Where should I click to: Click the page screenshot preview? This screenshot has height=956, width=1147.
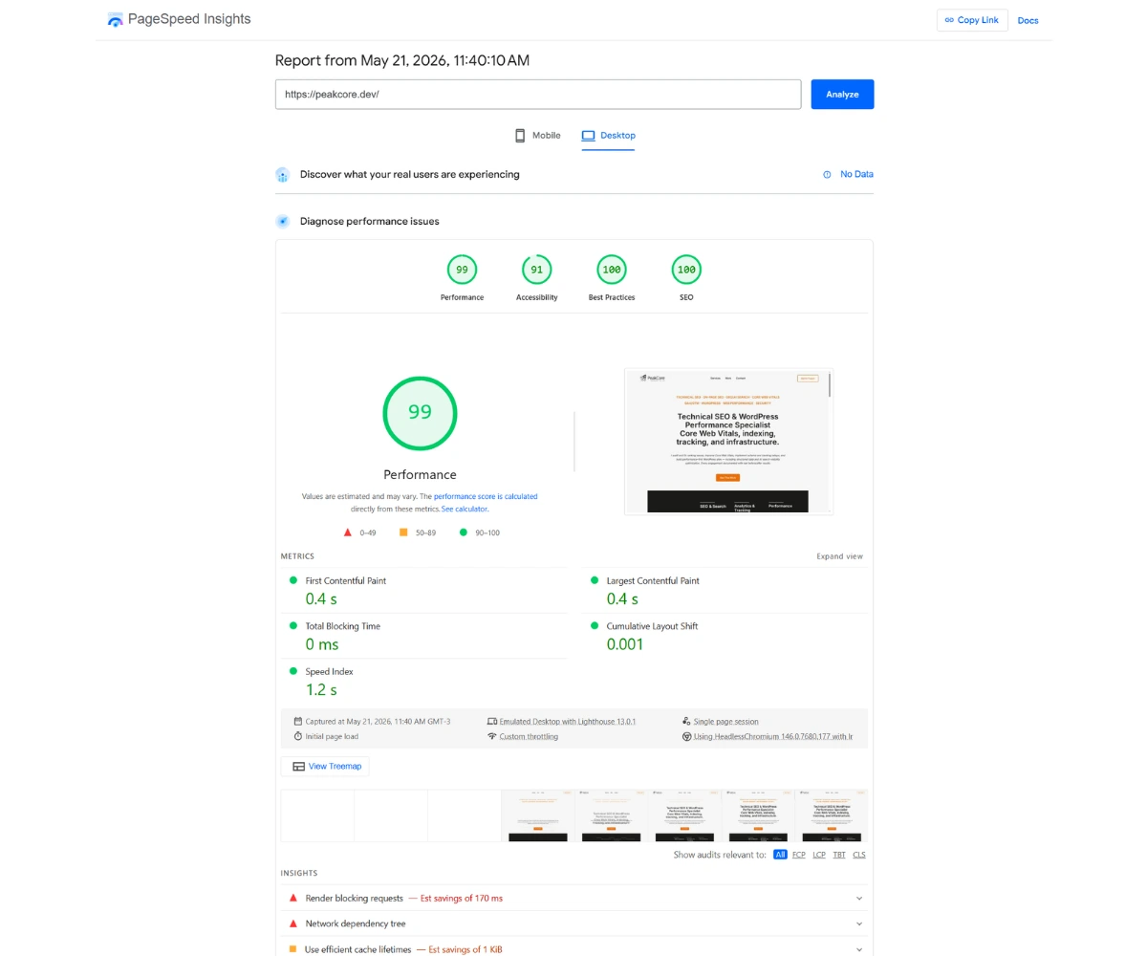pyautogui.click(x=728, y=442)
